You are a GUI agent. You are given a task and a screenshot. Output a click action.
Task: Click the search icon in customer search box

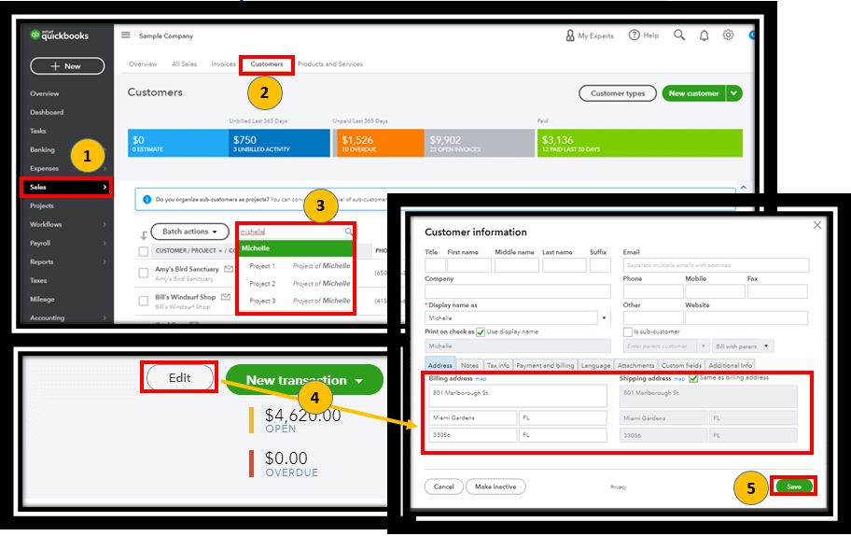[348, 232]
